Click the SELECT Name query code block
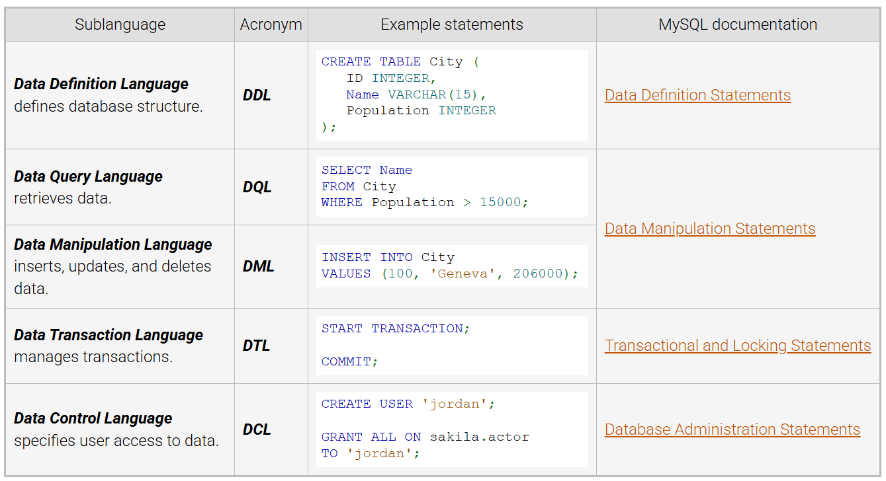886x481 pixels. pos(451,186)
